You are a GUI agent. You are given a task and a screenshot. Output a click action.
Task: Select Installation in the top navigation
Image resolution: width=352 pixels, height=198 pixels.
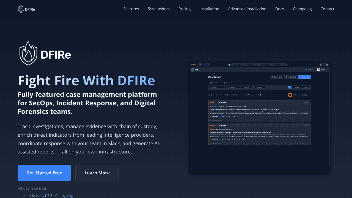click(x=209, y=9)
